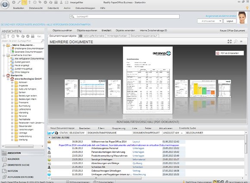This screenshot has width=250, height=183.
Task: Switch to hinterlegte Notizen tab
Action: 117,36
